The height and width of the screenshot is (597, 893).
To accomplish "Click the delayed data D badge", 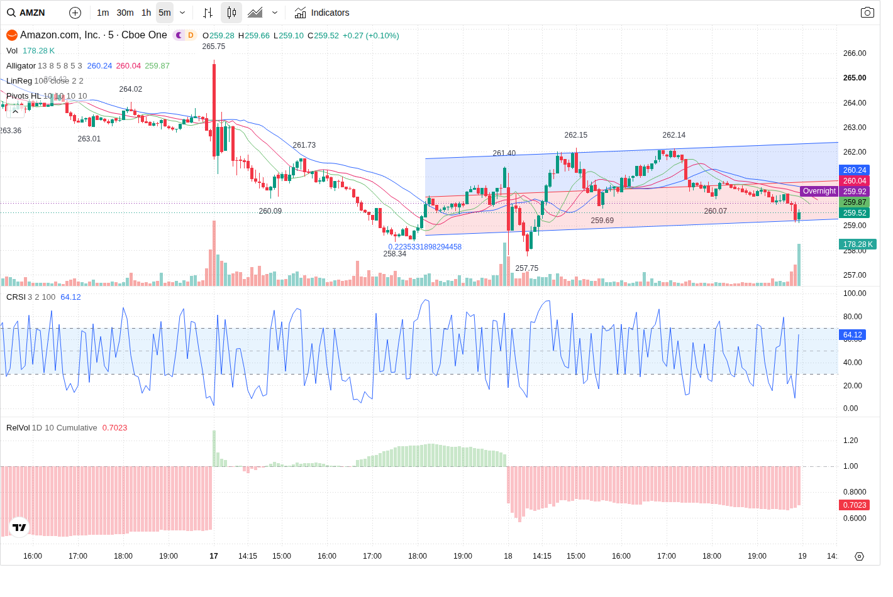I will click(191, 35).
